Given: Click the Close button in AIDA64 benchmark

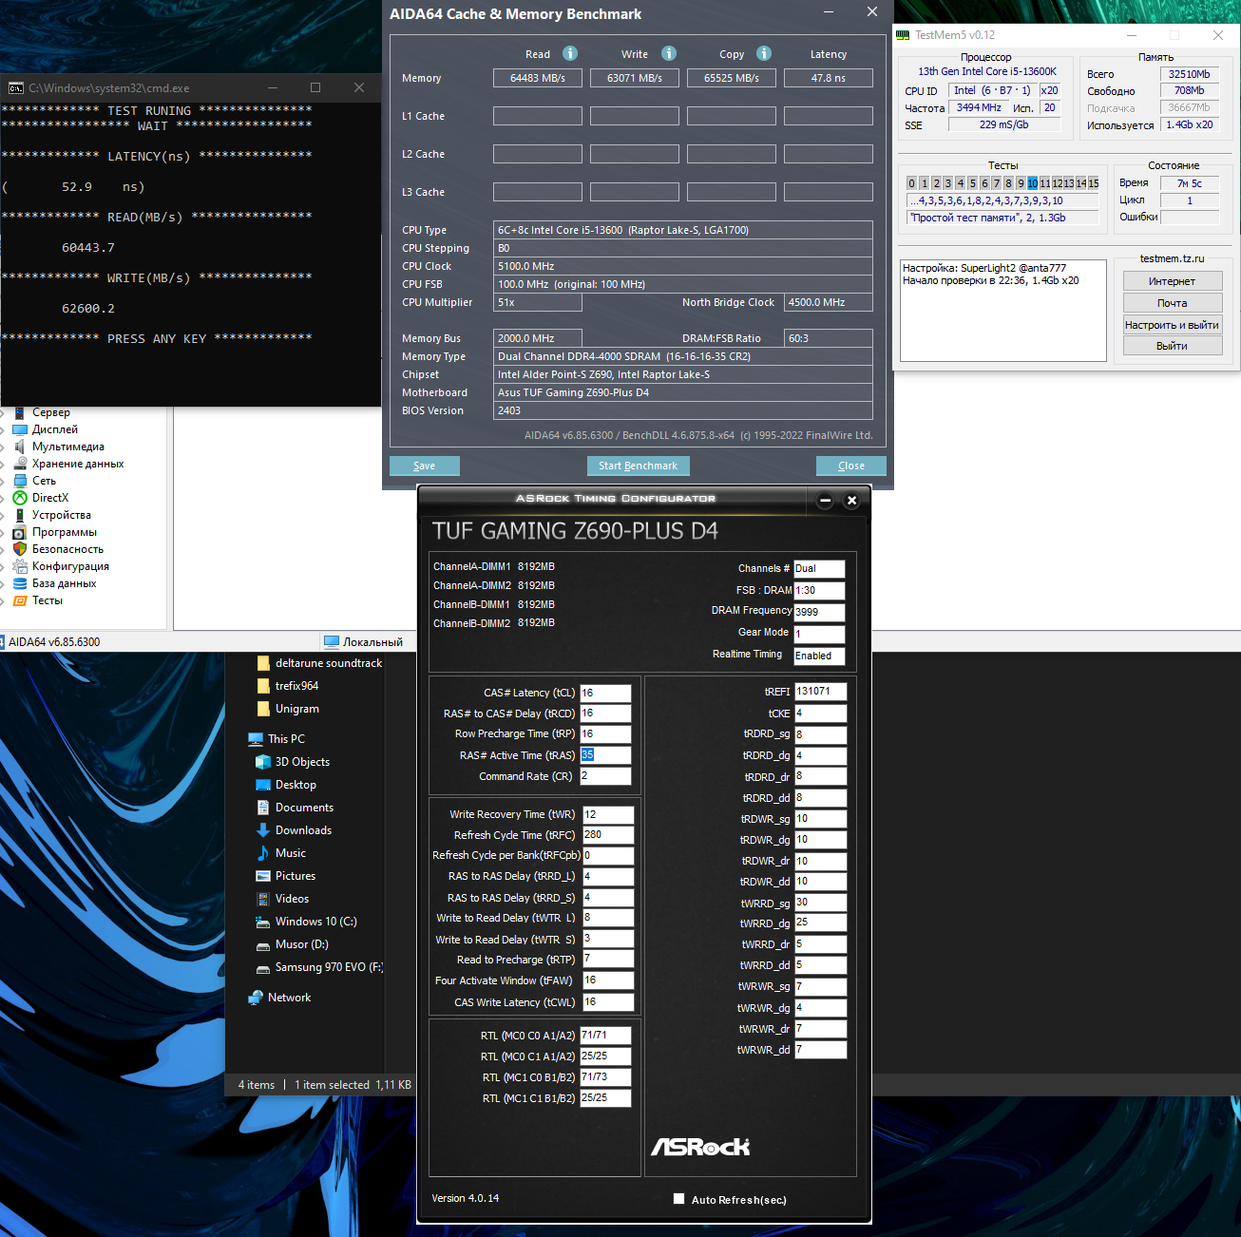Looking at the screenshot, I should coord(851,466).
